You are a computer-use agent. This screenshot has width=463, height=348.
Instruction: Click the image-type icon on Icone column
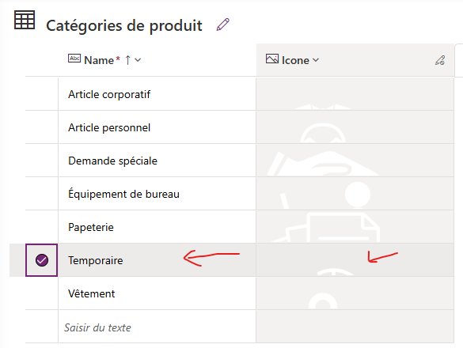click(272, 59)
